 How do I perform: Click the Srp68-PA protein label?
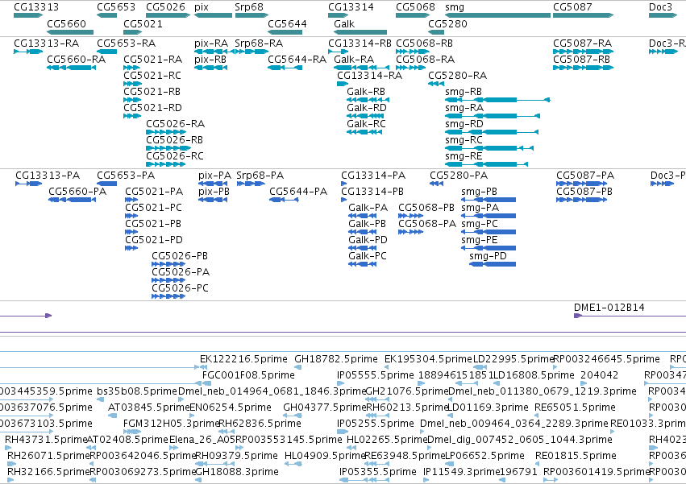coord(260,176)
